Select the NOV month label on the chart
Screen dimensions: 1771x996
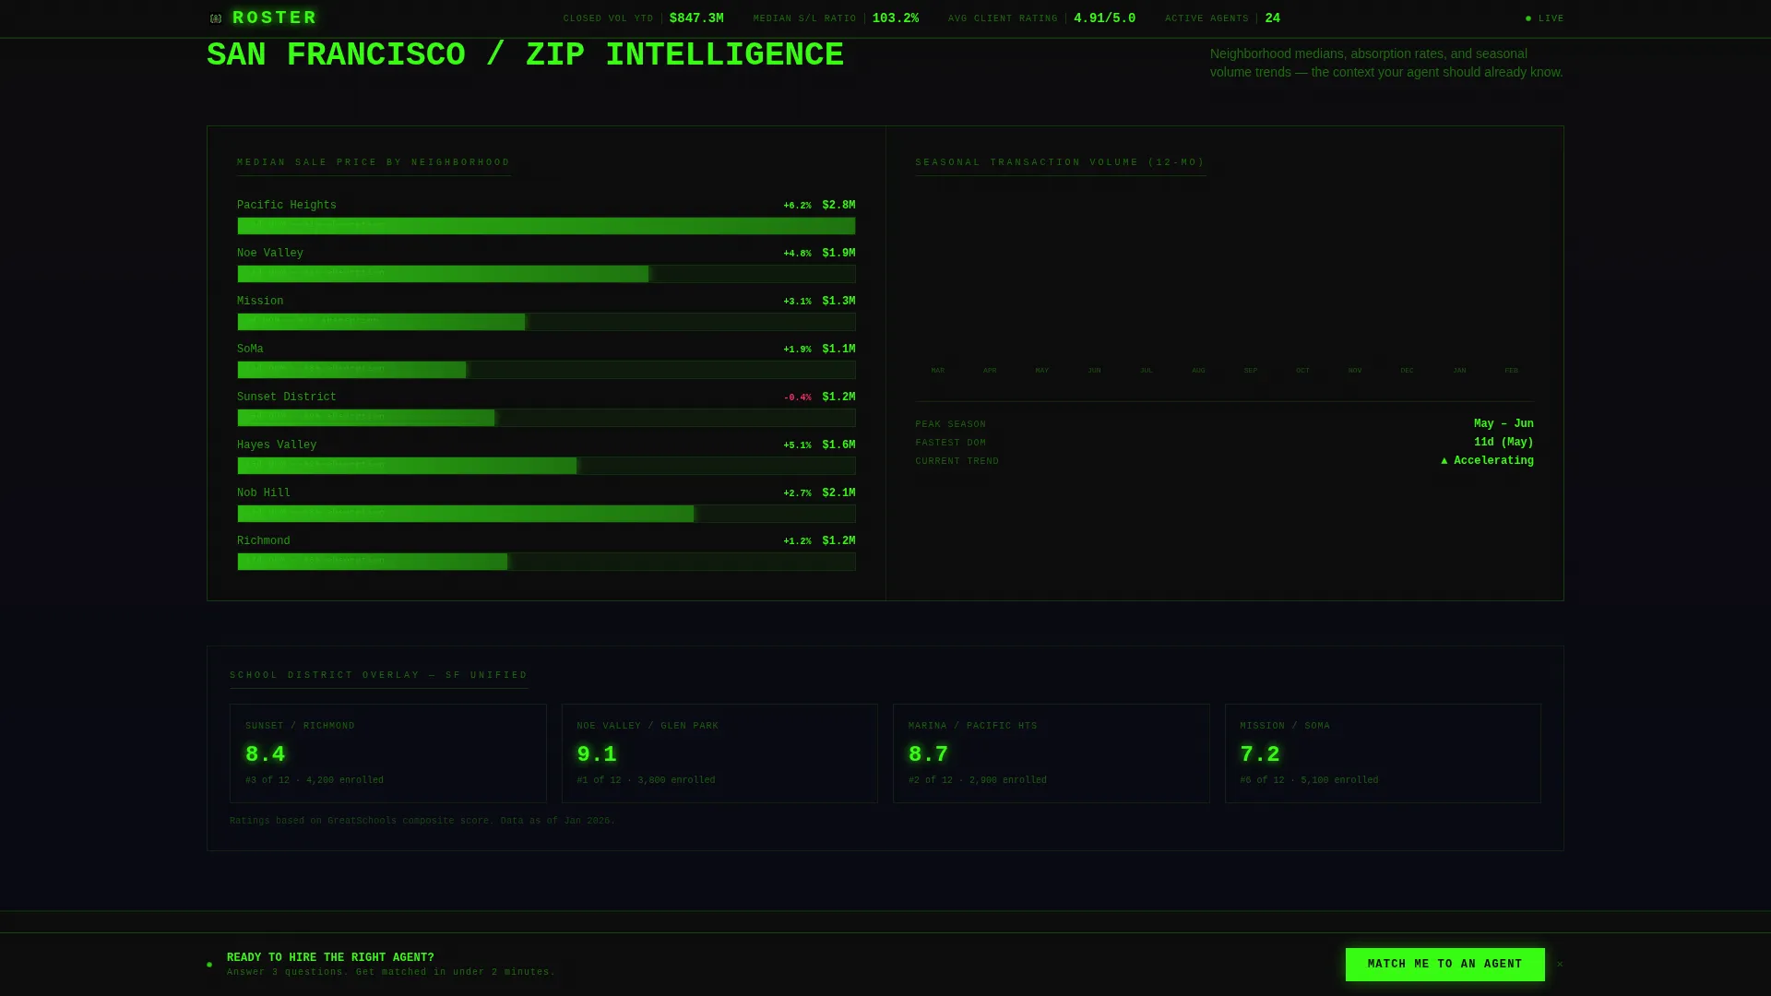[x=1354, y=371]
